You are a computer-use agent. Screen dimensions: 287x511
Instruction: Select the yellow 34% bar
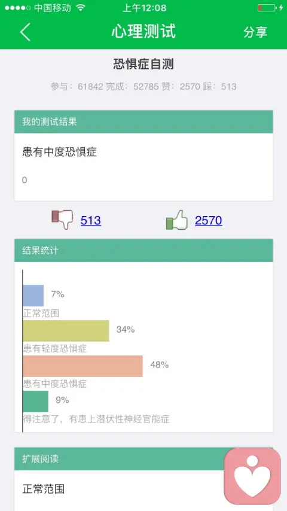(x=66, y=331)
